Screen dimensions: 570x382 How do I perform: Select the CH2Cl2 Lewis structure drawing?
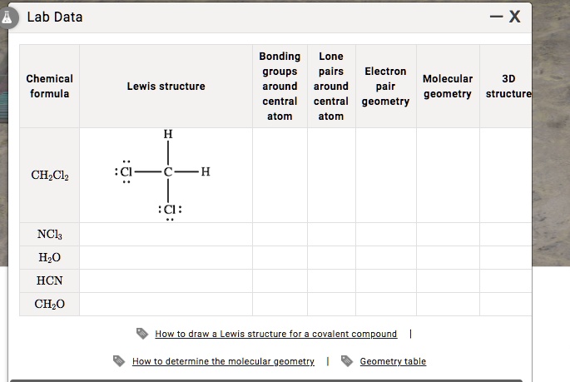coord(162,176)
